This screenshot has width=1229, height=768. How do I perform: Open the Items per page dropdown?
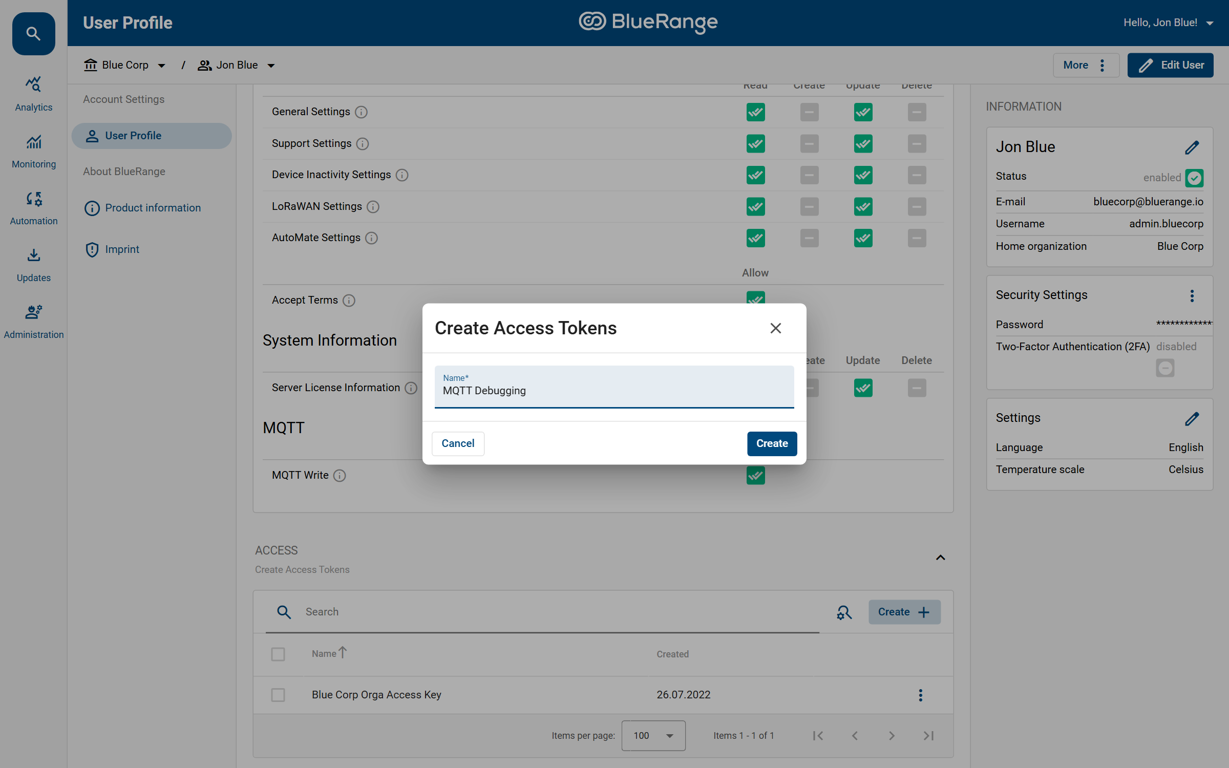pos(653,736)
